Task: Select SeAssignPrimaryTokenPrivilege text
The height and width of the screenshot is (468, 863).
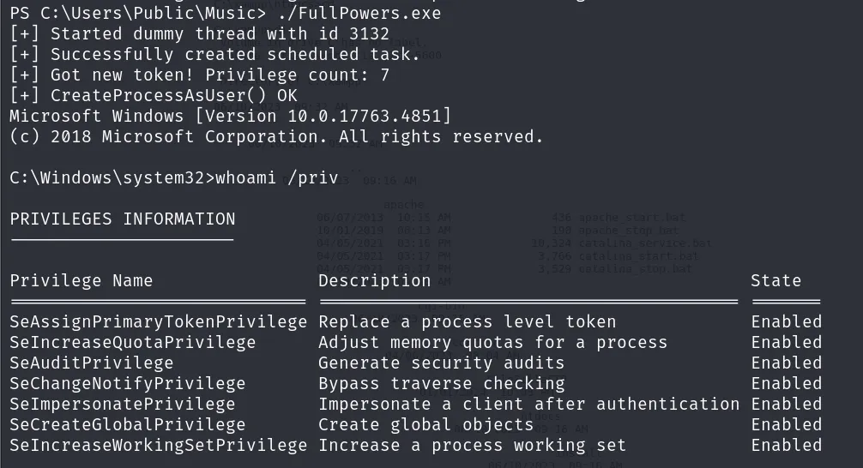Action: point(159,321)
